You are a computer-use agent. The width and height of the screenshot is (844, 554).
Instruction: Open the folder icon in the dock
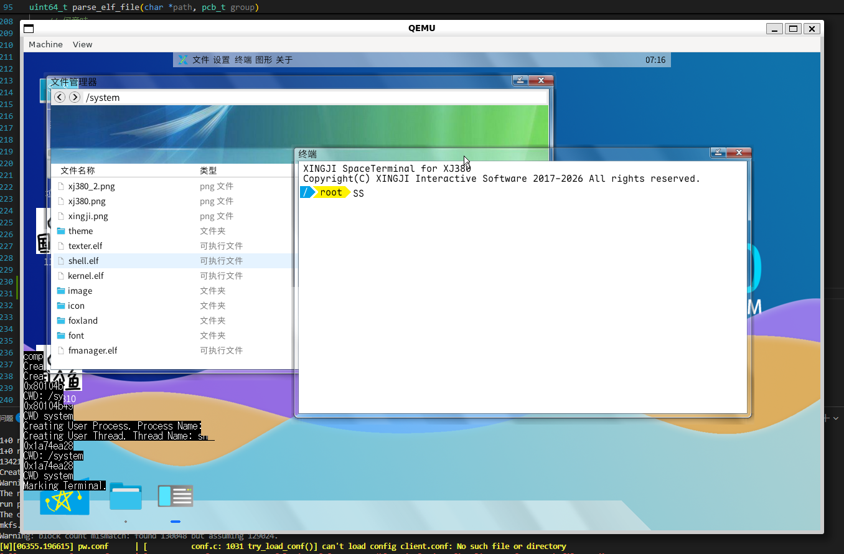coord(126,496)
